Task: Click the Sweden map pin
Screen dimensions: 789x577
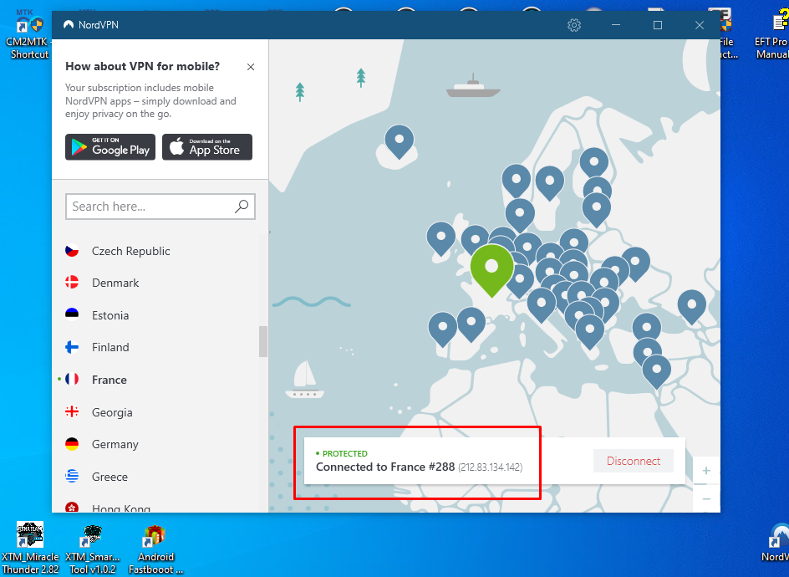Action: point(549,181)
